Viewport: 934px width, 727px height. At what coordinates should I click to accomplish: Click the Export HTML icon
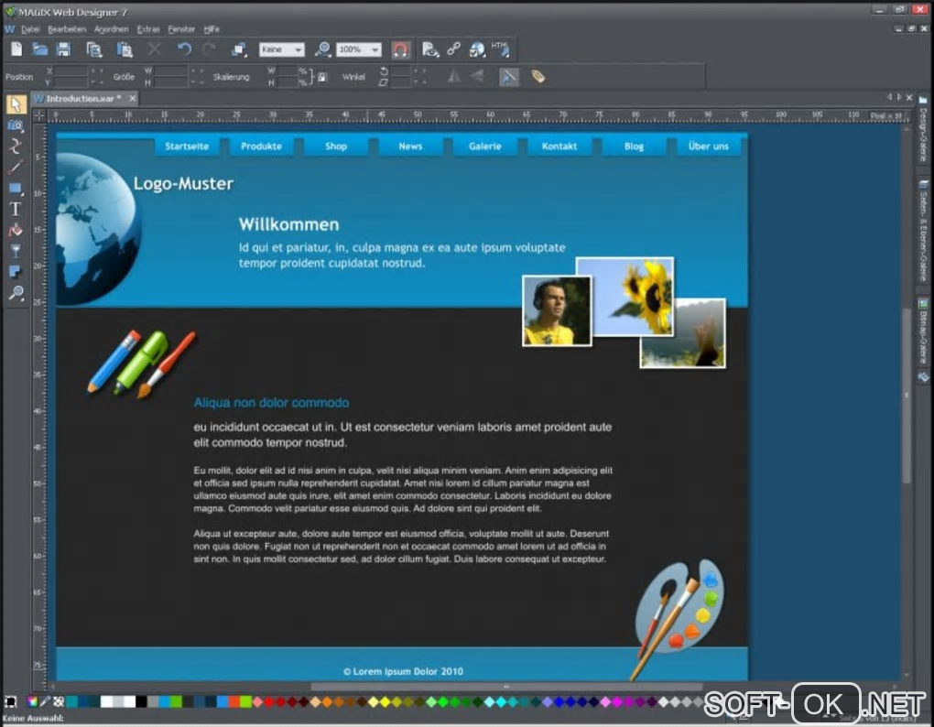click(x=500, y=49)
